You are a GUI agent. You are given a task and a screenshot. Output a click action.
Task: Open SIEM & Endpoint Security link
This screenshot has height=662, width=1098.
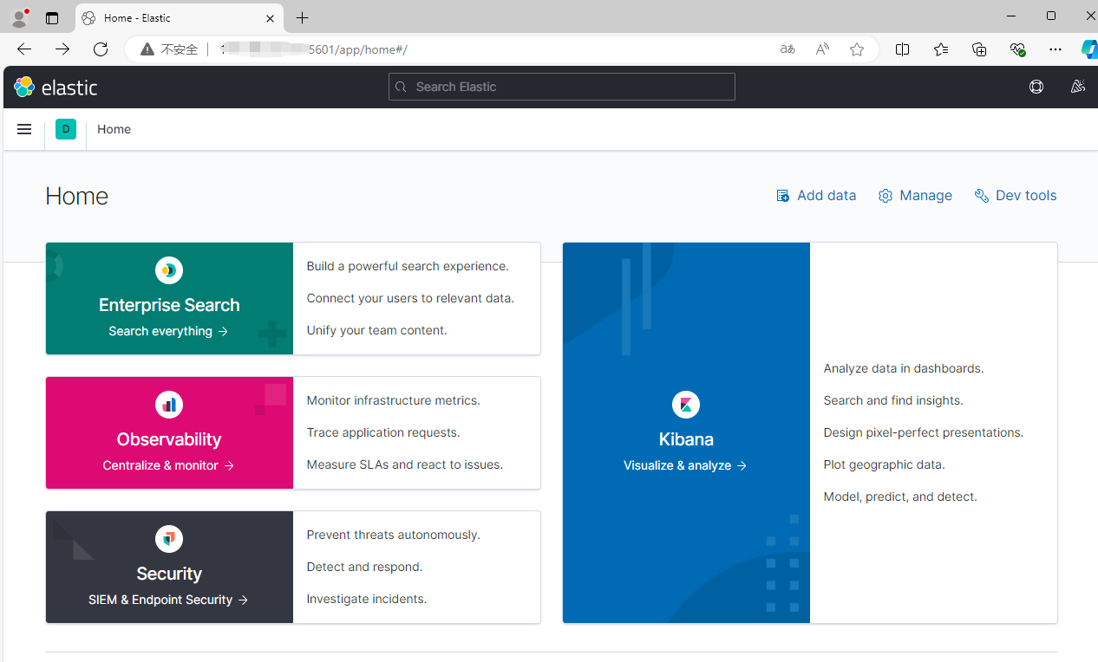(169, 600)
